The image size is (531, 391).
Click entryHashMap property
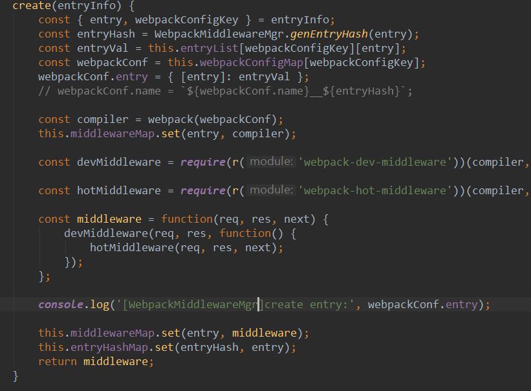tap(109, 347)
